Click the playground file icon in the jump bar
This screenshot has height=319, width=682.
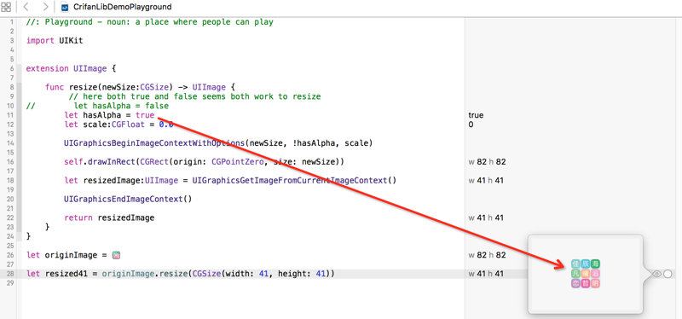coord(65,7)
